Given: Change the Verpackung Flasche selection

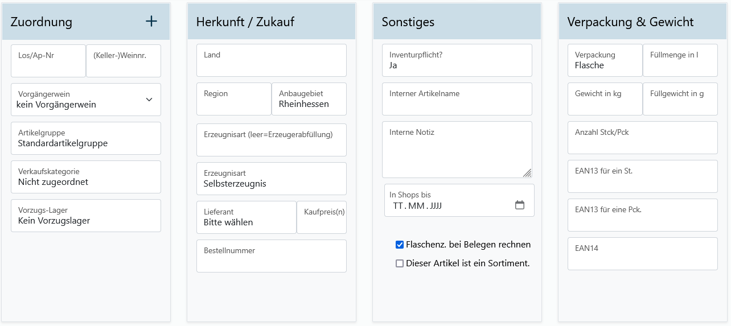Looking at the screenshot, I should tap(605, 60).
